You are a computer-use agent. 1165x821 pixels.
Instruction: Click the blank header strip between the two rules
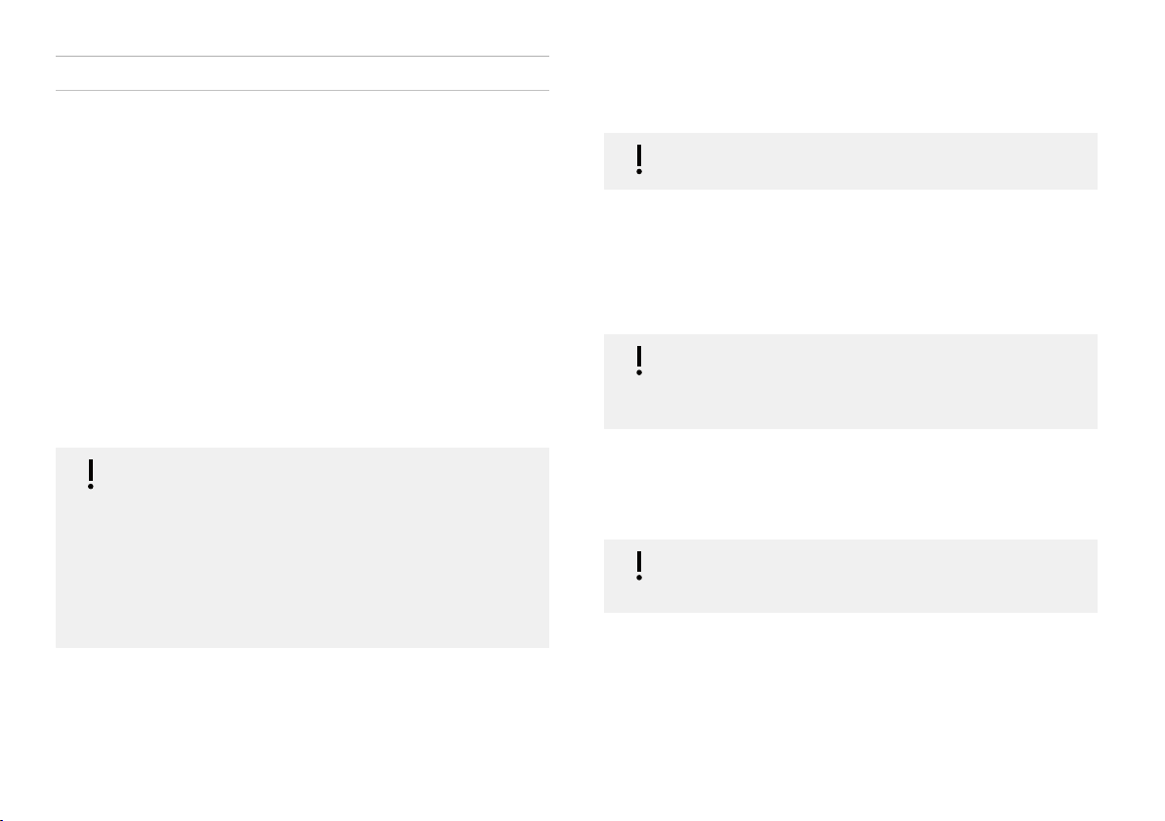(302, 72)
